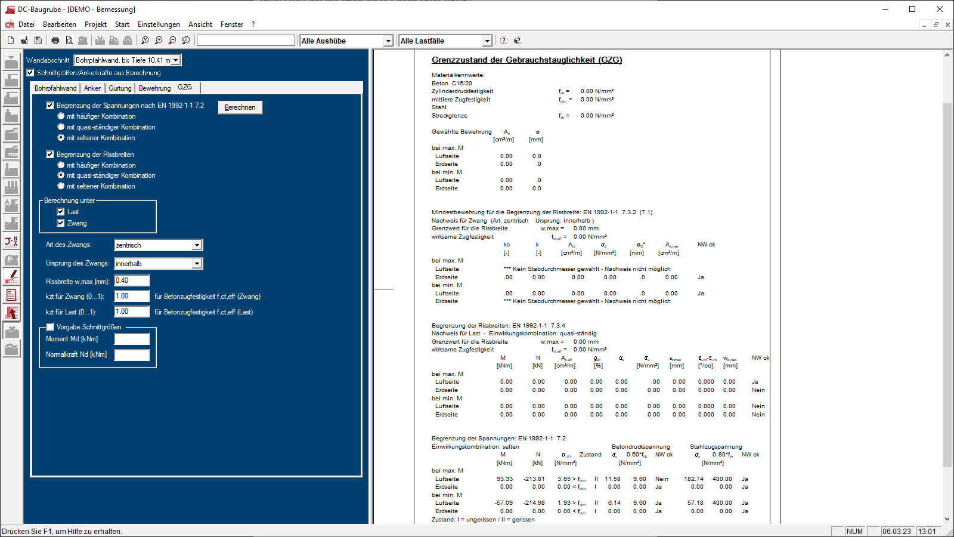Click the red arrow design sidebar icon
This screenshot has height=537, width=954.
click(11, 313)
